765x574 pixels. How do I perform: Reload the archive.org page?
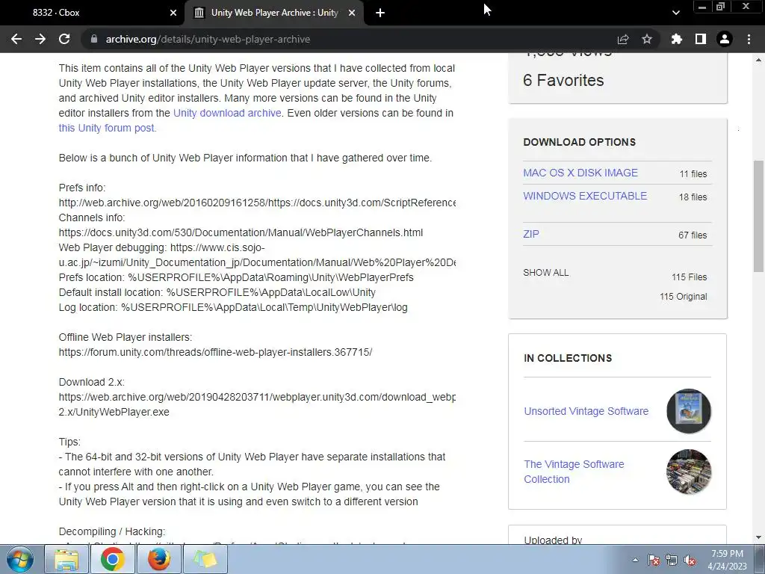(64, 39)
